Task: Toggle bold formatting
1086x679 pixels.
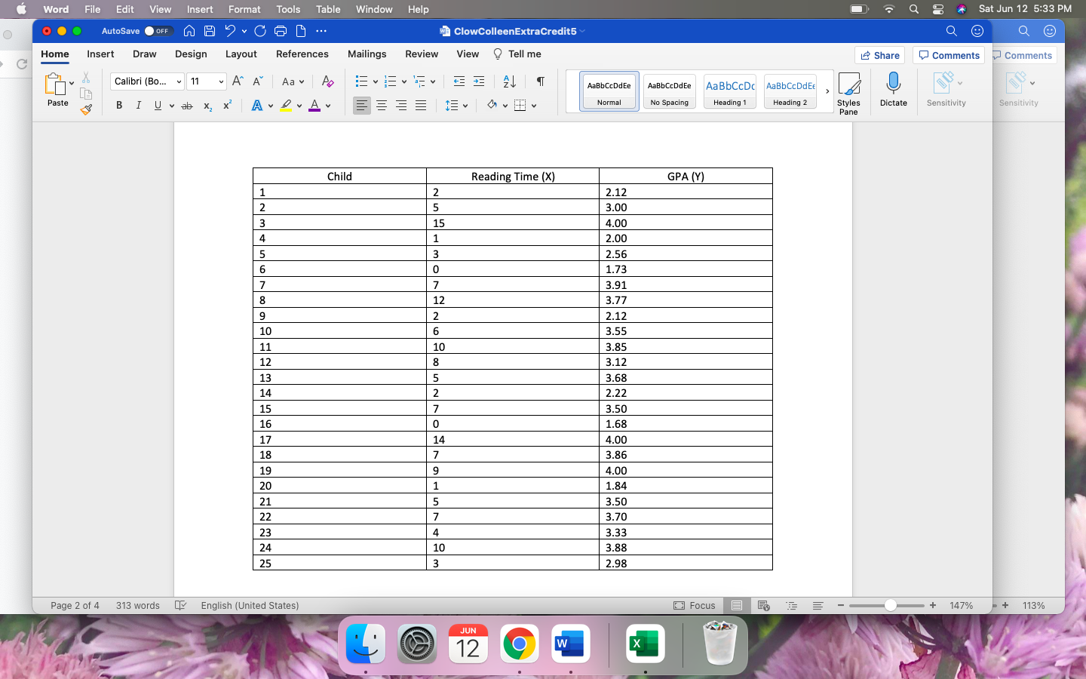Action: click(118, 106)
